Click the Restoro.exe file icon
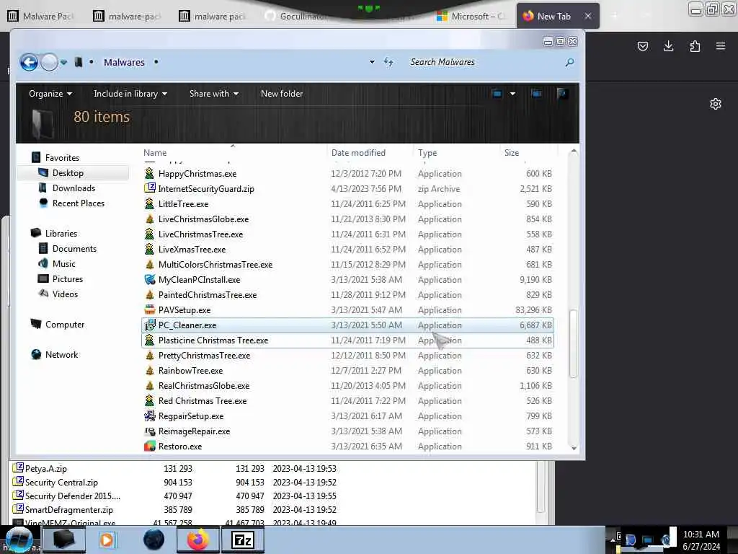The image size is (738, 554). 150,446
